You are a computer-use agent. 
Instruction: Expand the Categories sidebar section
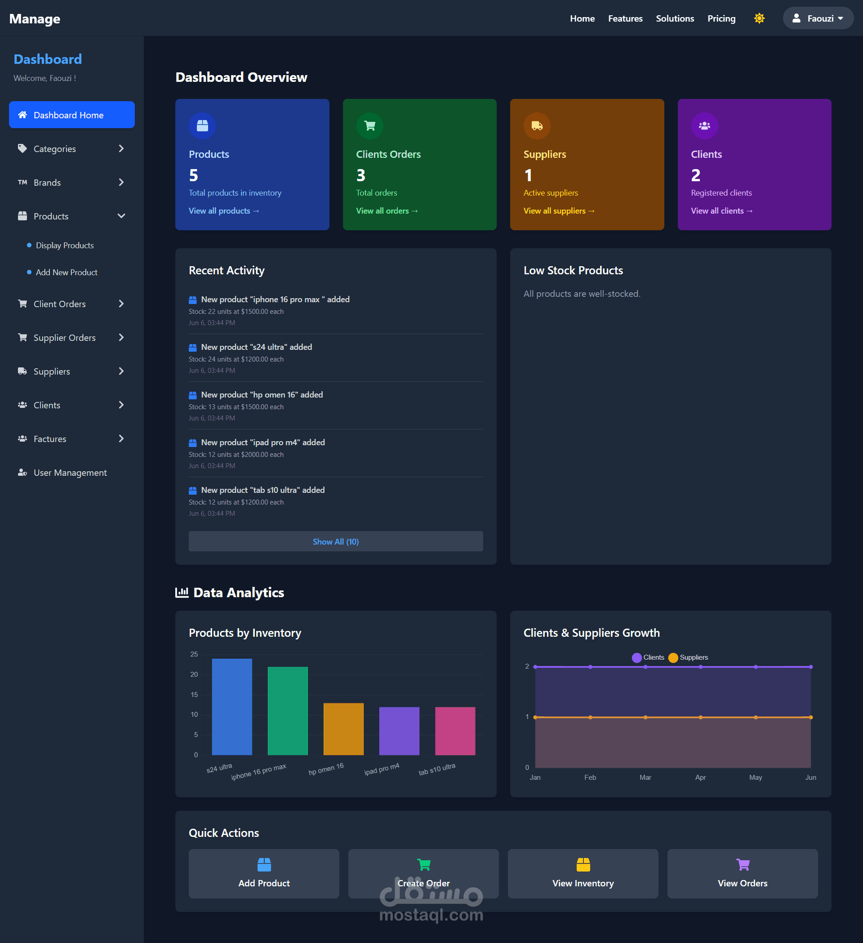coord(121,149)
